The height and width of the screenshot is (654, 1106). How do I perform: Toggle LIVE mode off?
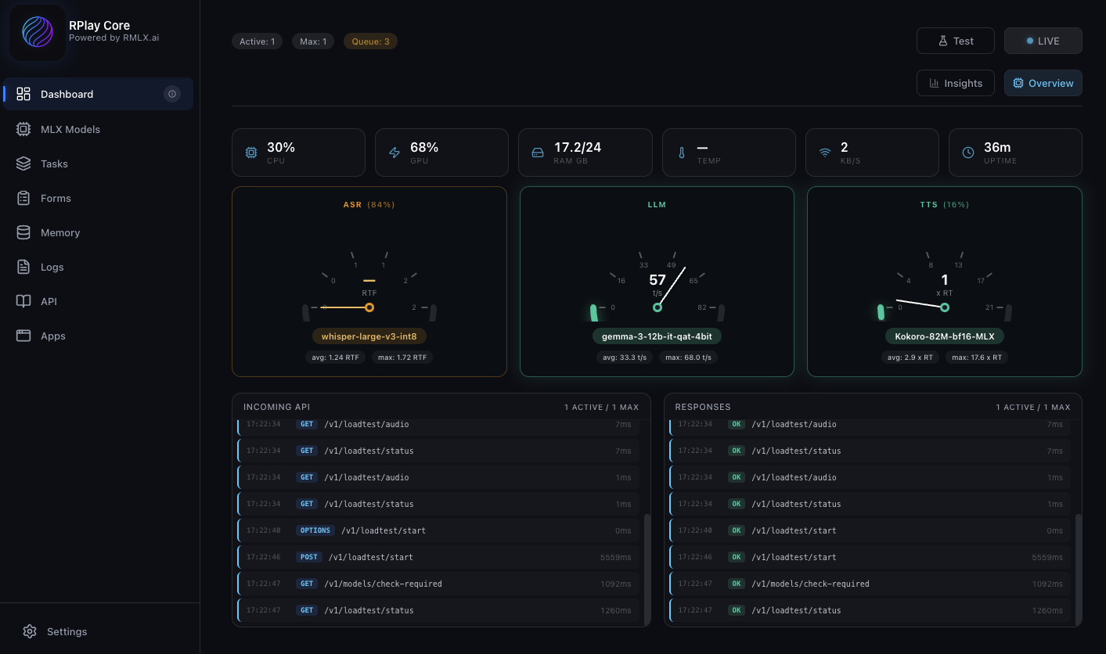pyautogui.click(x=1043, y=41)
